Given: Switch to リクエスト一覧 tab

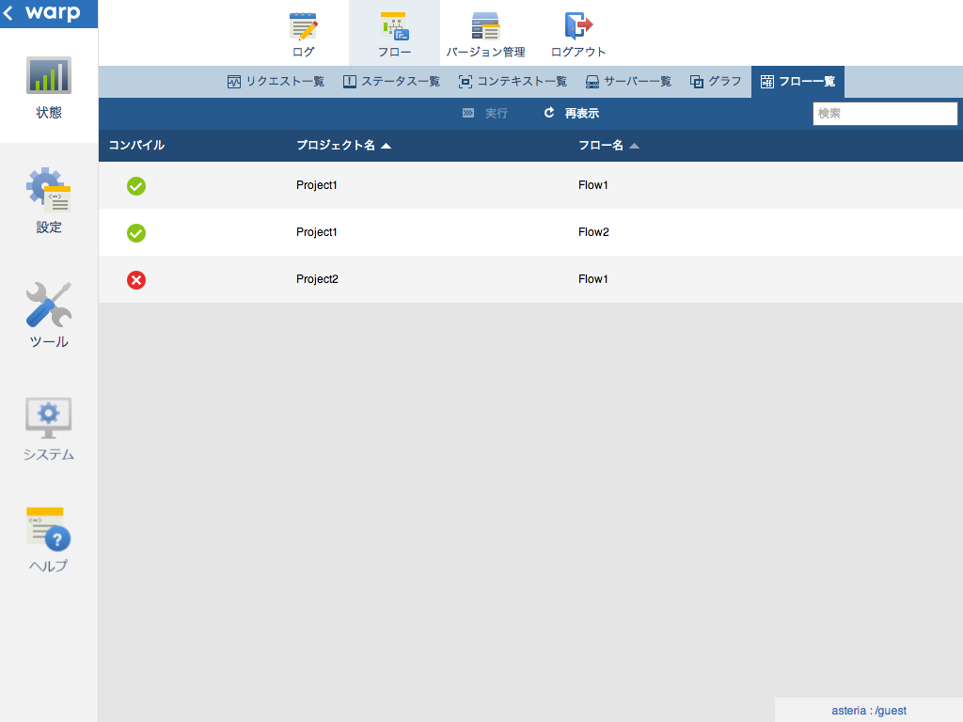Looking at the screenshot, I should [276, 82].
